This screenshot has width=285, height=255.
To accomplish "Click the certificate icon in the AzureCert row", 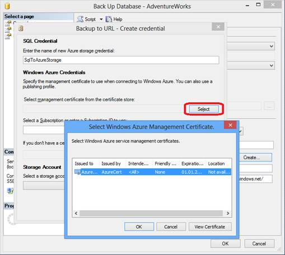I will [77, 172].
